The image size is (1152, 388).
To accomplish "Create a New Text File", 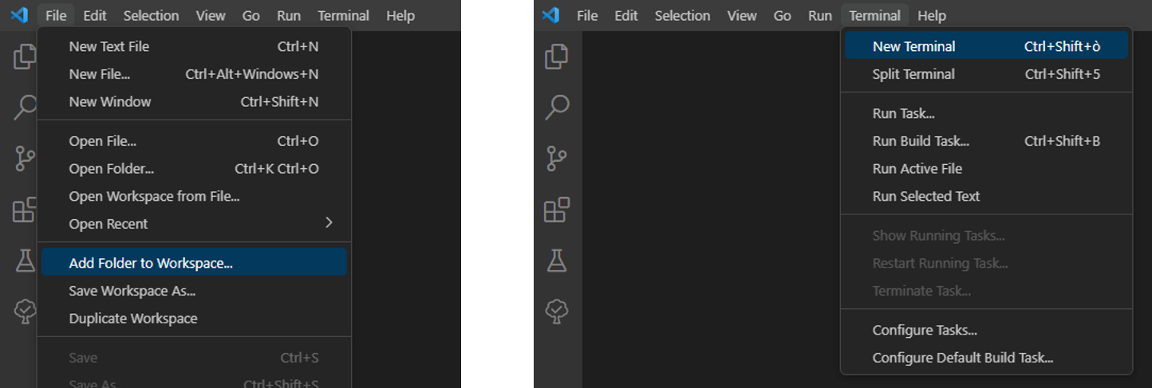I will coord(109,46).
